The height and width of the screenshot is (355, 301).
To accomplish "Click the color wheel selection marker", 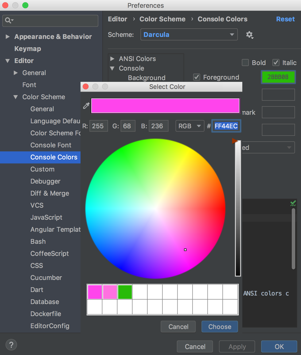I will pos(185,250).
